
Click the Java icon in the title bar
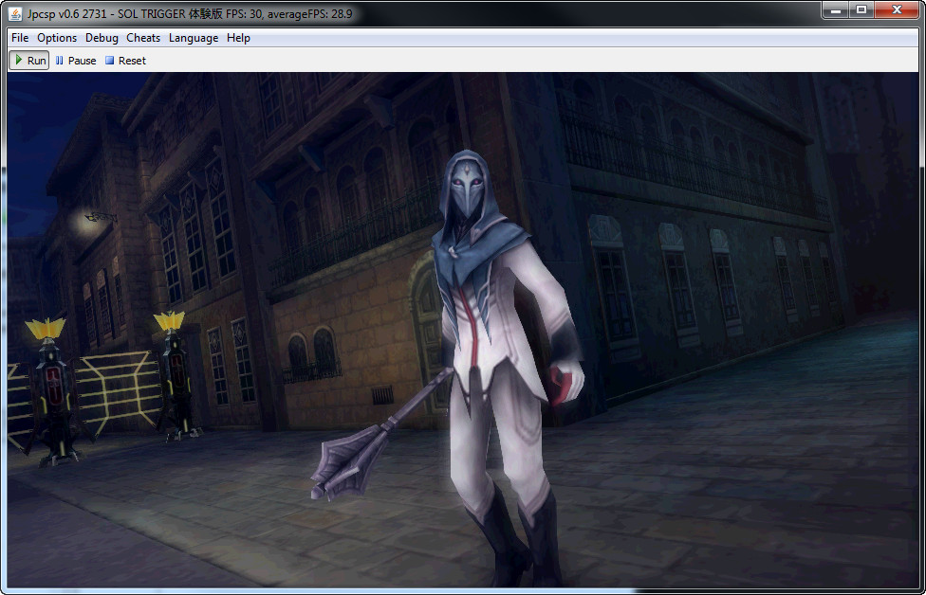coord(15,14)
